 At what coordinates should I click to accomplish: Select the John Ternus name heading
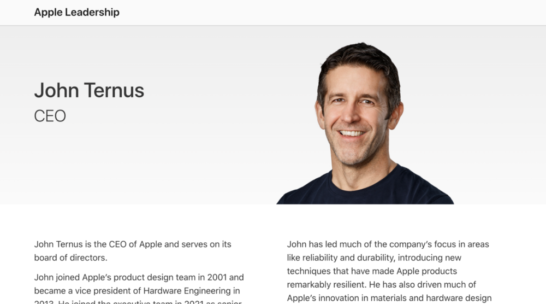(89, 90)
